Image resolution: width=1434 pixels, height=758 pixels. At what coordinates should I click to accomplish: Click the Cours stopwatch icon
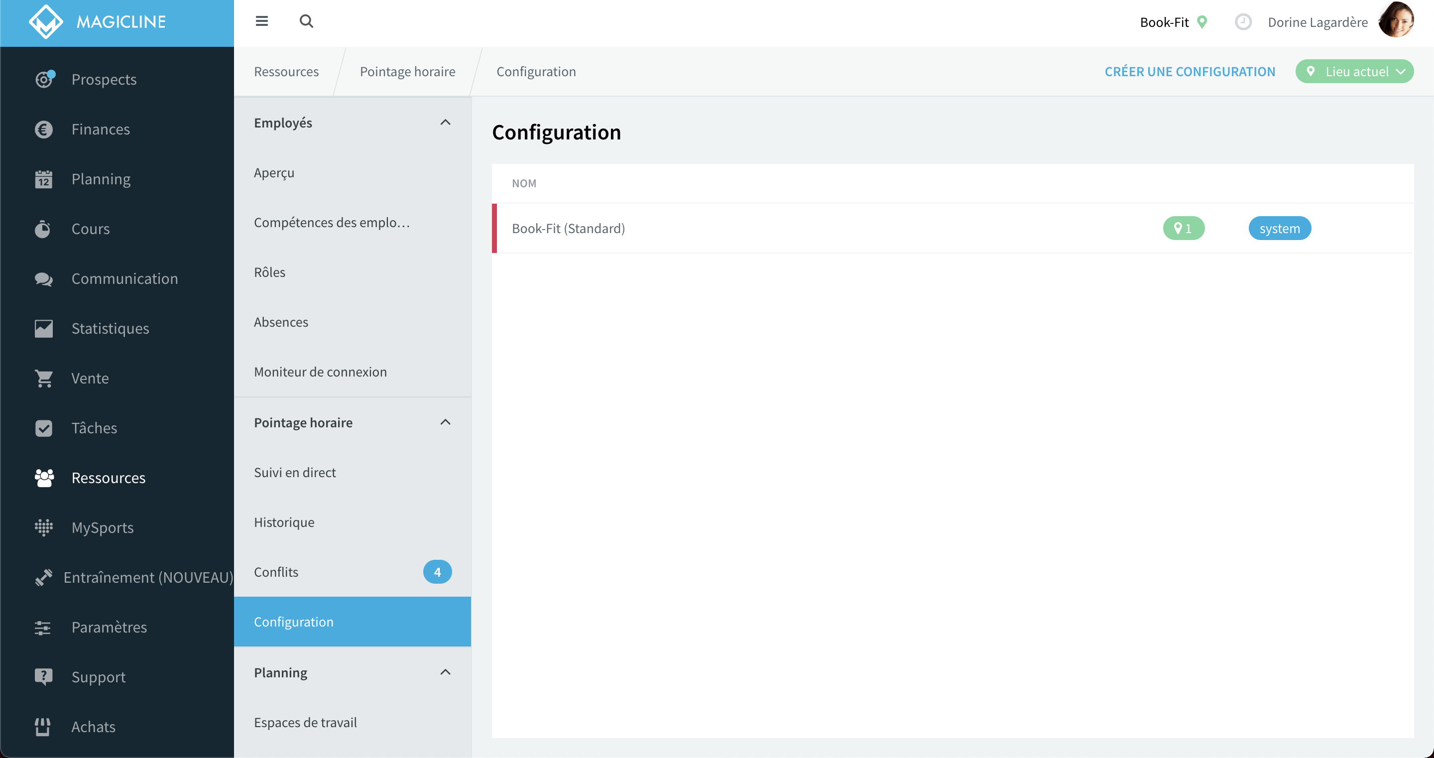pos(43,229)
